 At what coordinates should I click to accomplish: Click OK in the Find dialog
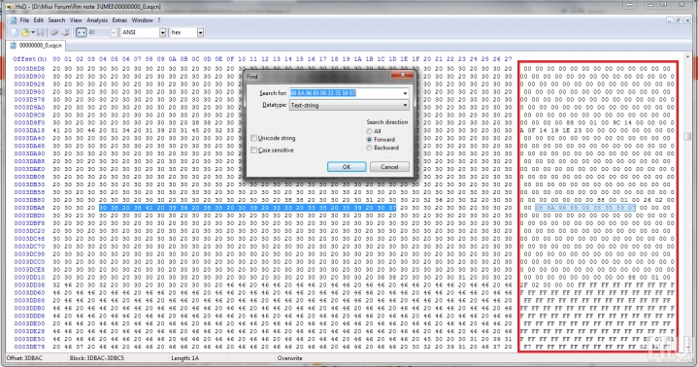[347, 167]
